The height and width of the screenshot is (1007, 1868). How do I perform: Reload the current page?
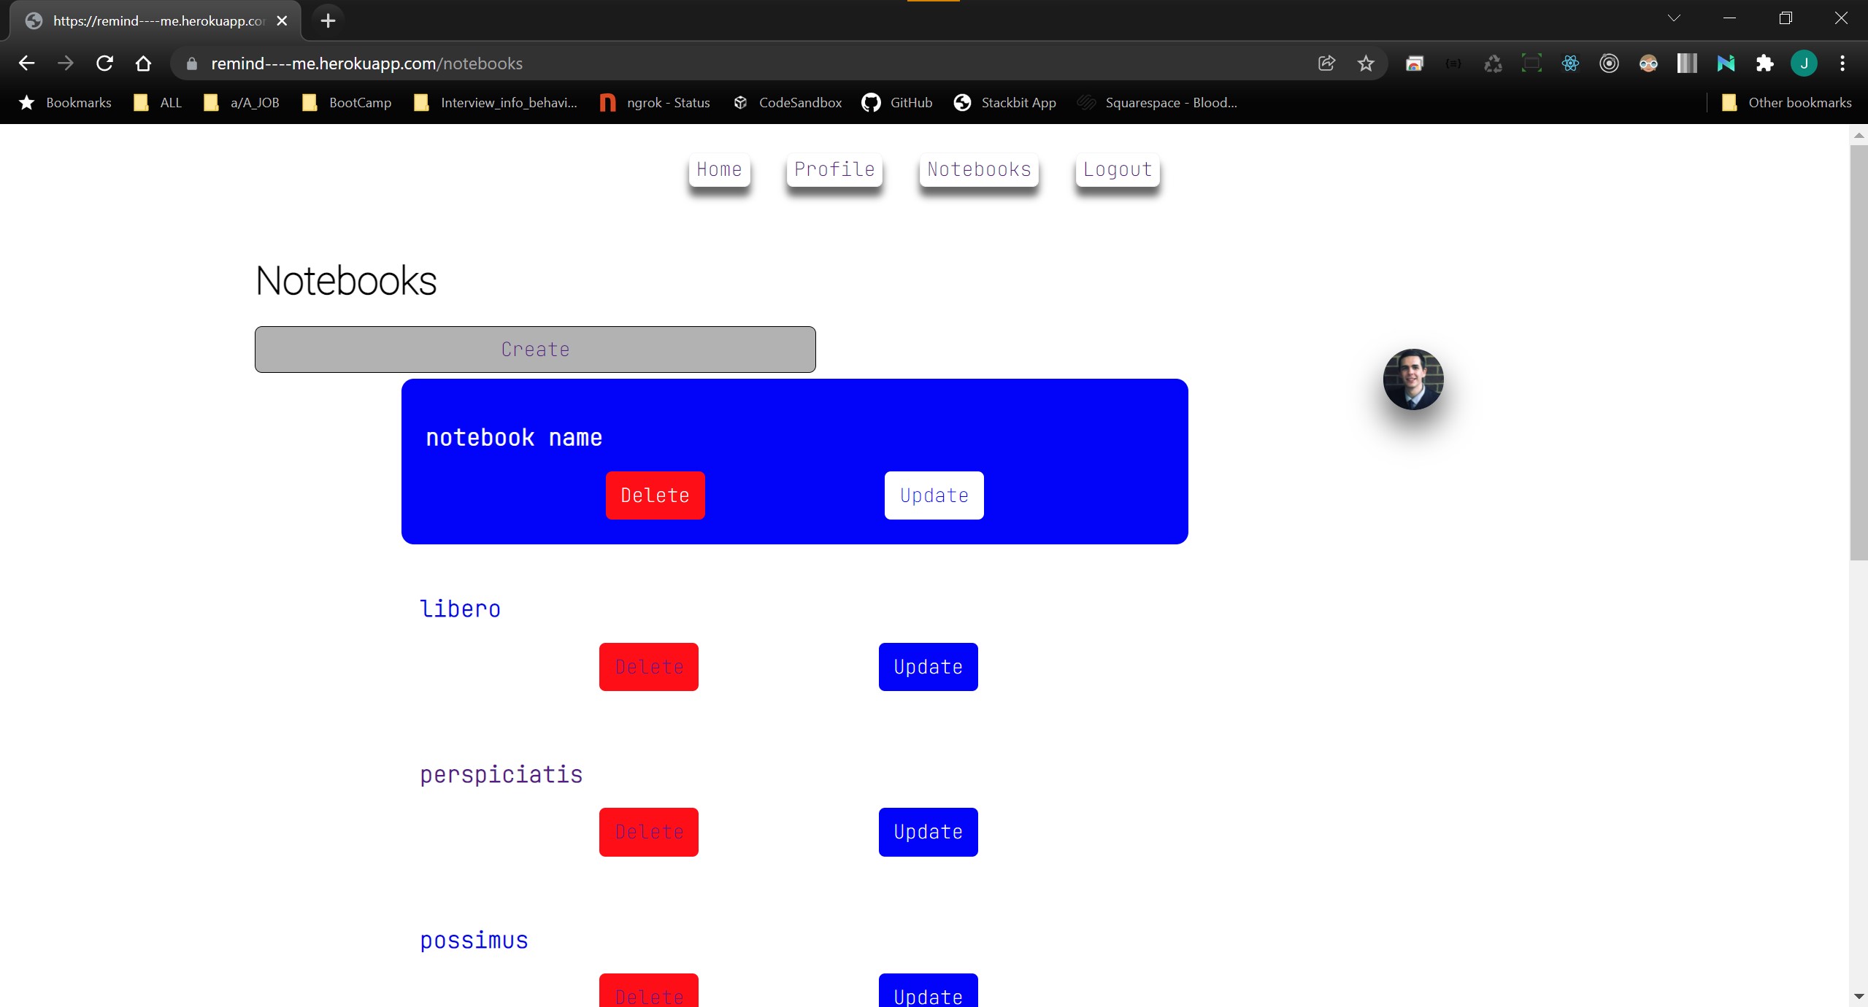point(104,63)
